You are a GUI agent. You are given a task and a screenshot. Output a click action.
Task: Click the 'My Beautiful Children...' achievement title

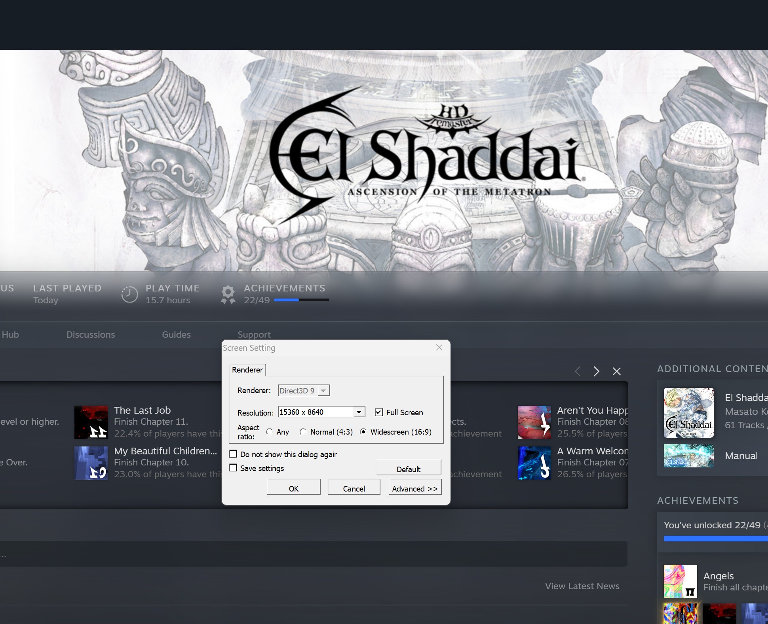click(x=165, y=451)
